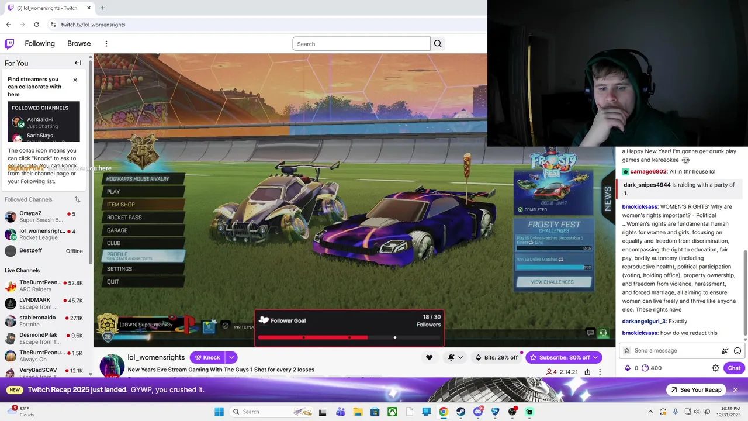Image resolution: width=748 pixels, height=421 pixels.
Task: Open Bestpeff offline channel
Action: pos(44,251)
